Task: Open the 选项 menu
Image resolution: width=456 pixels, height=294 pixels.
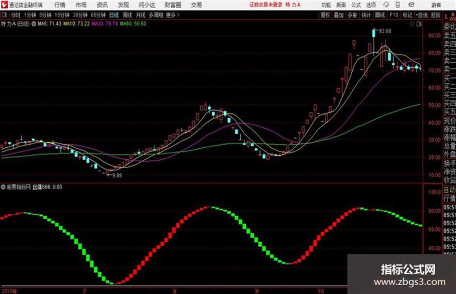Action: pyautogui.click(x=371, y=5)
